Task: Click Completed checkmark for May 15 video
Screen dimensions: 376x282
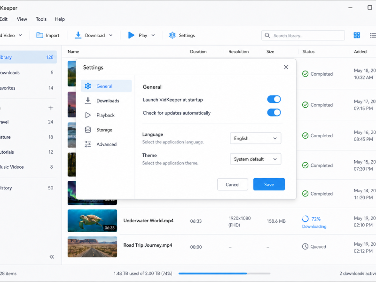Action: click(305, 165)
